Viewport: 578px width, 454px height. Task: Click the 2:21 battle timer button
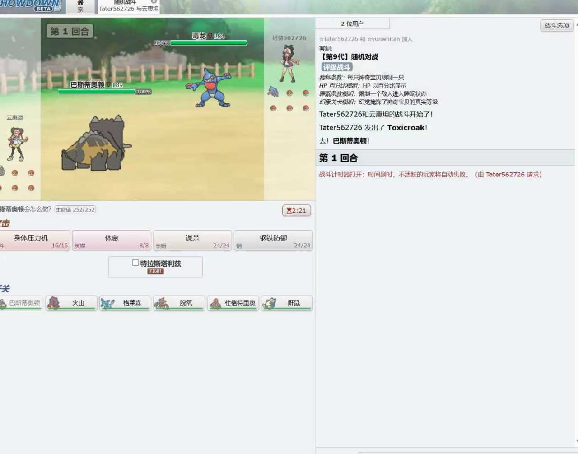[x=297, y=211]
